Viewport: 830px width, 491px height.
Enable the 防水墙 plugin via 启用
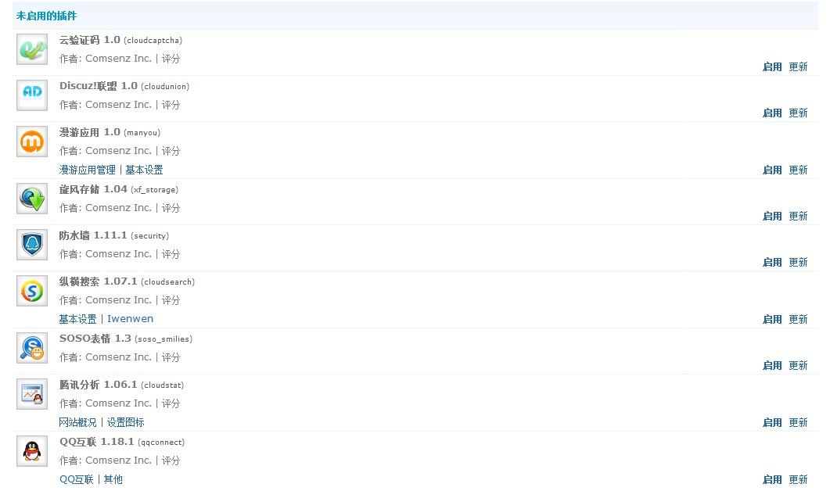point(772,262)
